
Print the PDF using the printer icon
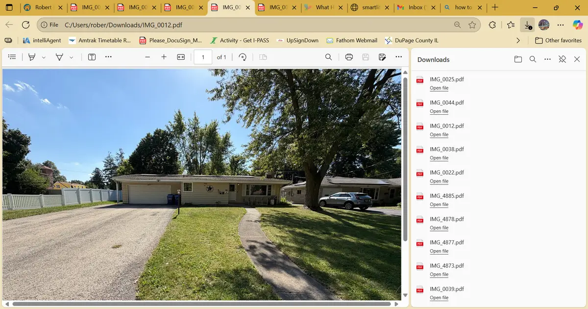pyautogui.click(x=349, y=57)
